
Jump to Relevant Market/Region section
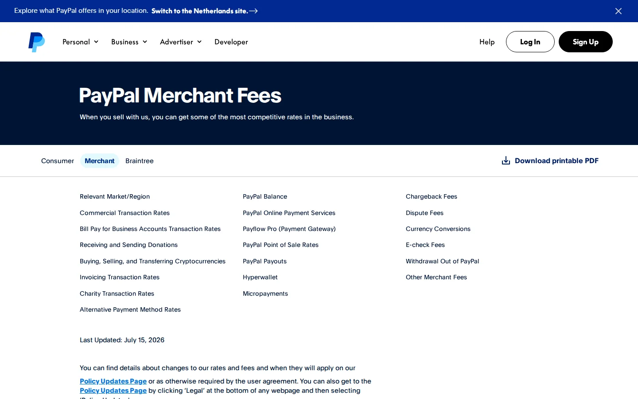pyautogui.click(x=115, y=196)
